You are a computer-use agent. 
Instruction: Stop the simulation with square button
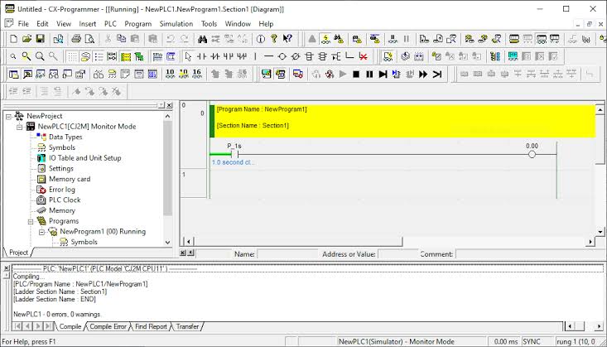pos(356,74)
